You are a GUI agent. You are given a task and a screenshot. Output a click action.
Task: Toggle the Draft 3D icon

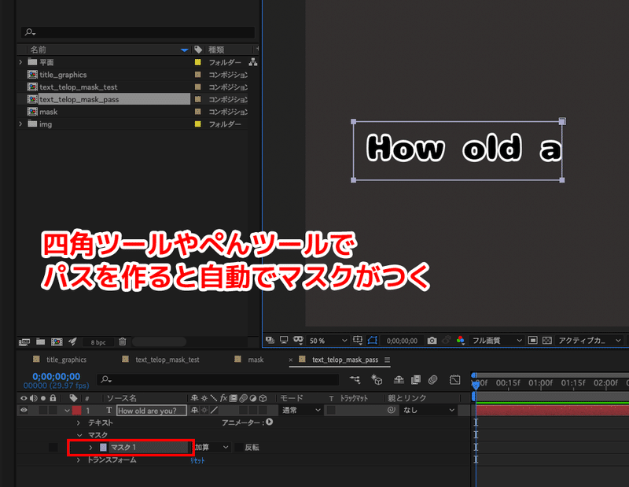(377, 379)
